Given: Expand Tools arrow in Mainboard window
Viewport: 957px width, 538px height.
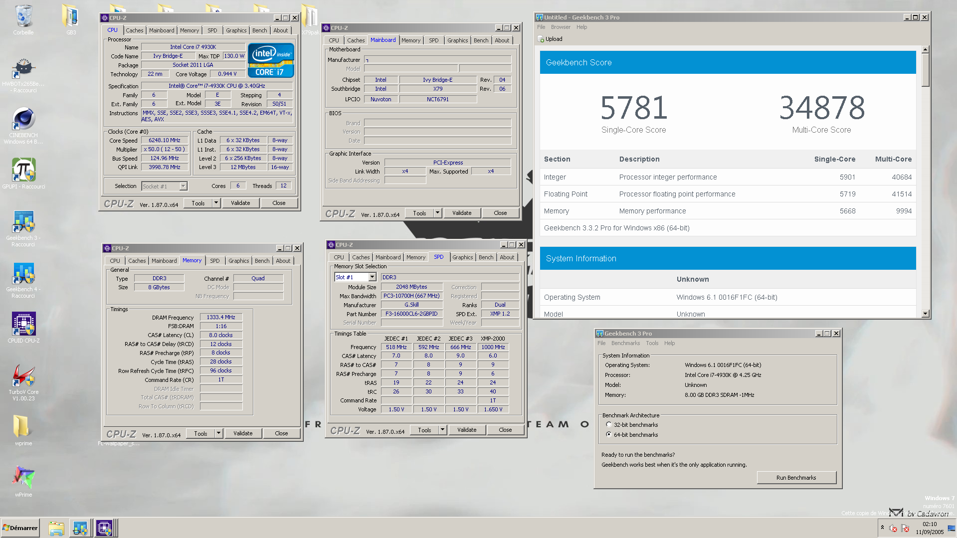Looking at the screenshot, I should point(437,213).
